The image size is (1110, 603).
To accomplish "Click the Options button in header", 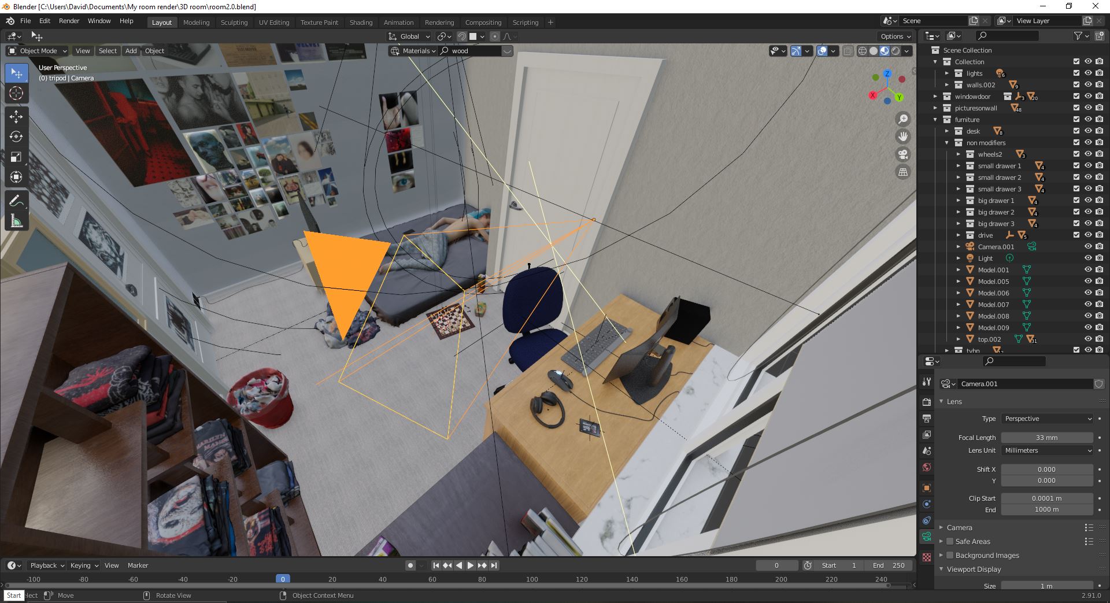I will 895,36.
